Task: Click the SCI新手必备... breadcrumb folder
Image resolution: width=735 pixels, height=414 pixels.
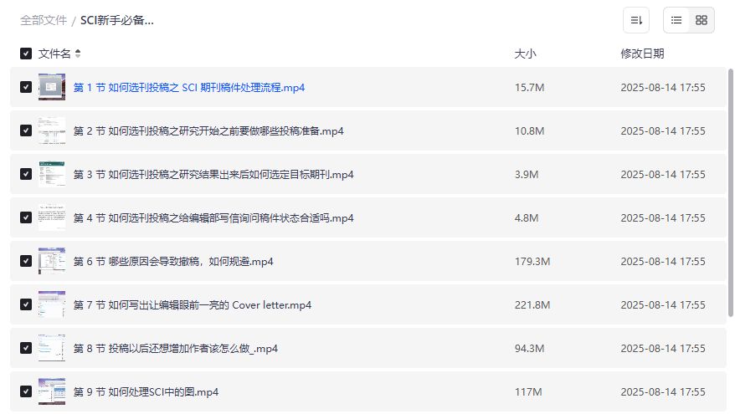Action: [x=117, y=20]
